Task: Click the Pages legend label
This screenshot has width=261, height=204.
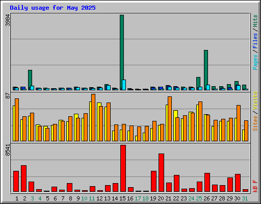Action: [255, 62]
